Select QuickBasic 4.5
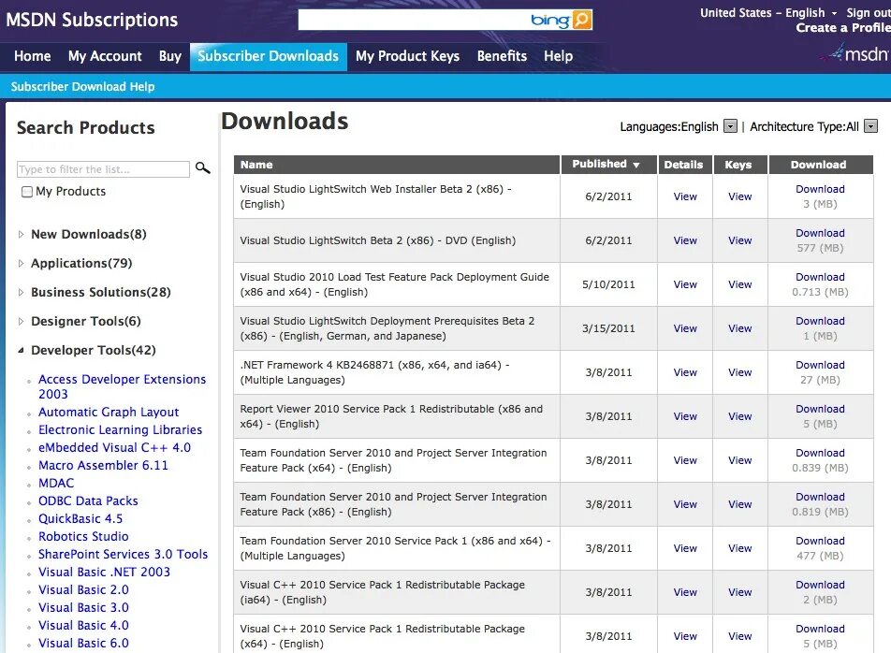 click(80, 518)
